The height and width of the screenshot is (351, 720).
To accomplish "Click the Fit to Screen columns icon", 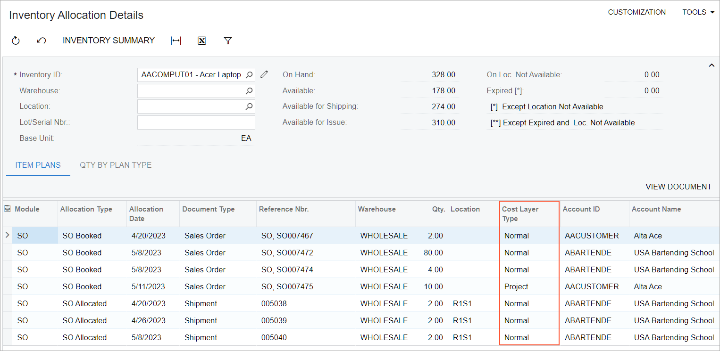I will [176, 41].
